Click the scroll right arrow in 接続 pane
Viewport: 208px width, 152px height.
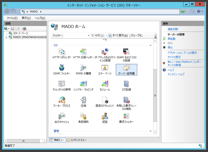45,141
